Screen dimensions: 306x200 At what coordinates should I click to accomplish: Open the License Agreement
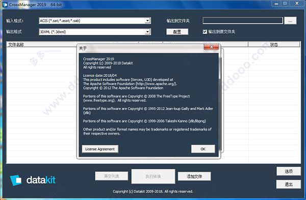[x=100, y=149]
